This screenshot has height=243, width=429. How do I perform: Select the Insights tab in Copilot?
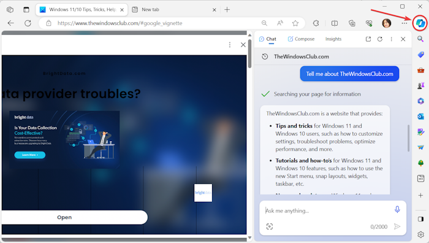[x=333, y=39]
